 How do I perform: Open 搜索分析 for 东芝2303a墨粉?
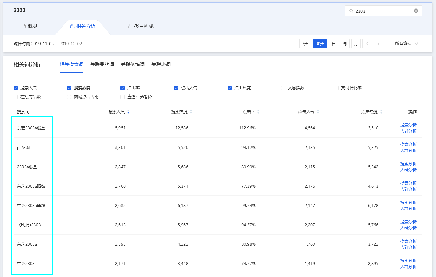408,203
